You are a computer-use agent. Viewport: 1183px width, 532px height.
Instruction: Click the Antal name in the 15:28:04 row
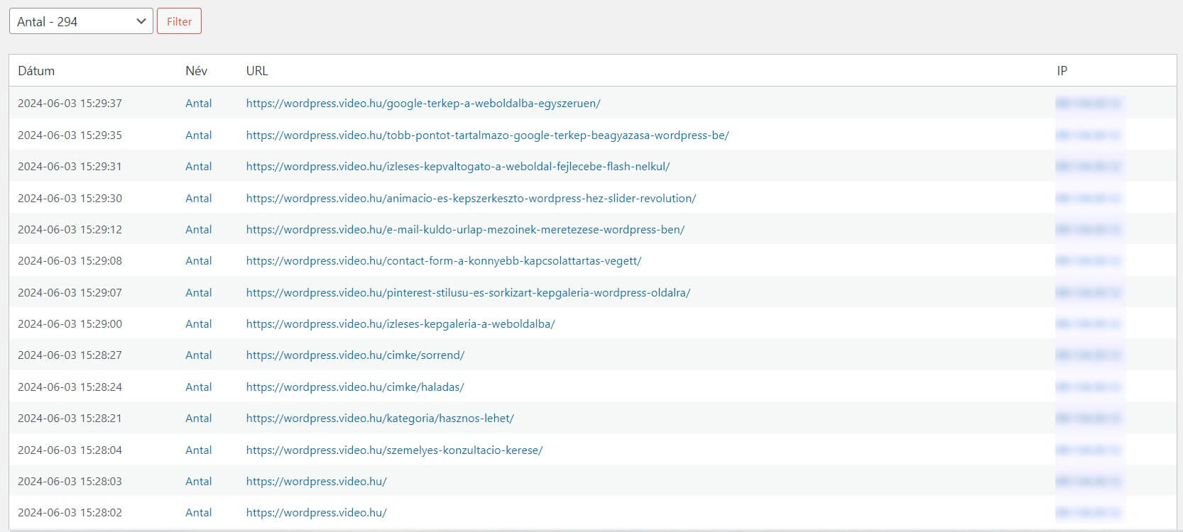[199, 450]
